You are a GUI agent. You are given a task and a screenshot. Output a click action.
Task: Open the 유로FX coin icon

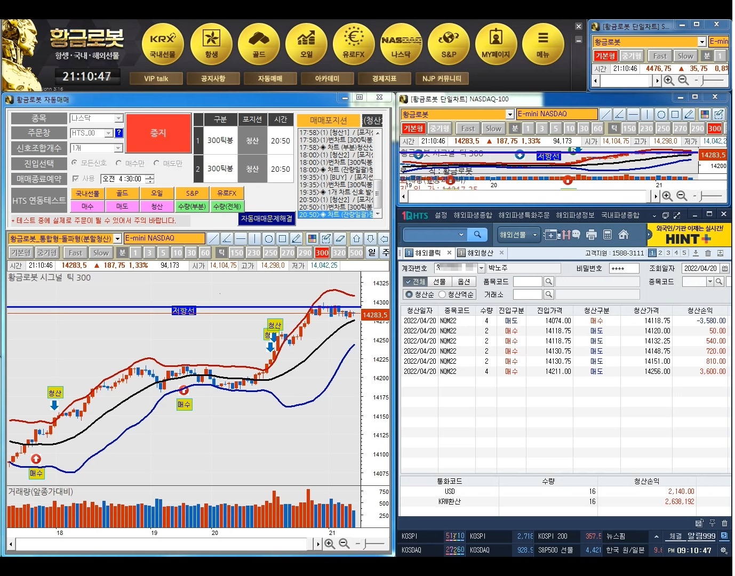pos(354,43)
